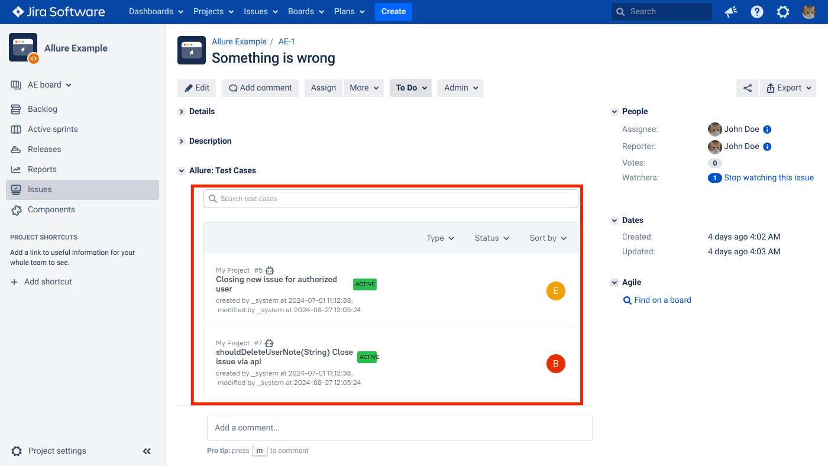Open the Dashboards dropdown menu

tap(156, 12)
